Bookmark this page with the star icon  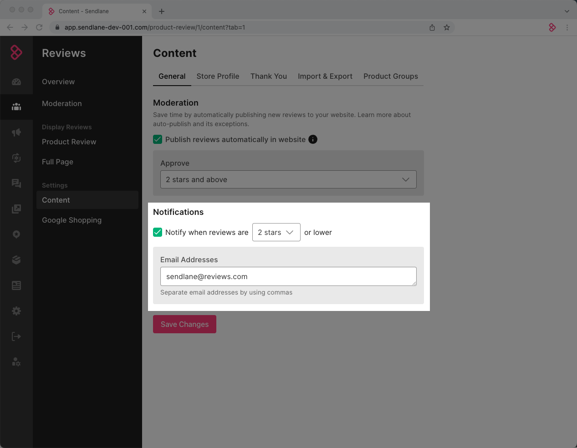(x=447, y=27)
